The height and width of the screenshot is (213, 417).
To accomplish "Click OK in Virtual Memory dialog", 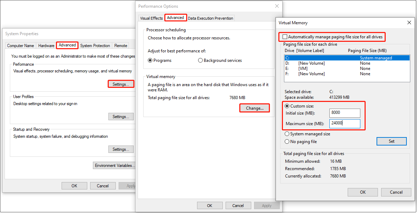I will pos(363,192).
